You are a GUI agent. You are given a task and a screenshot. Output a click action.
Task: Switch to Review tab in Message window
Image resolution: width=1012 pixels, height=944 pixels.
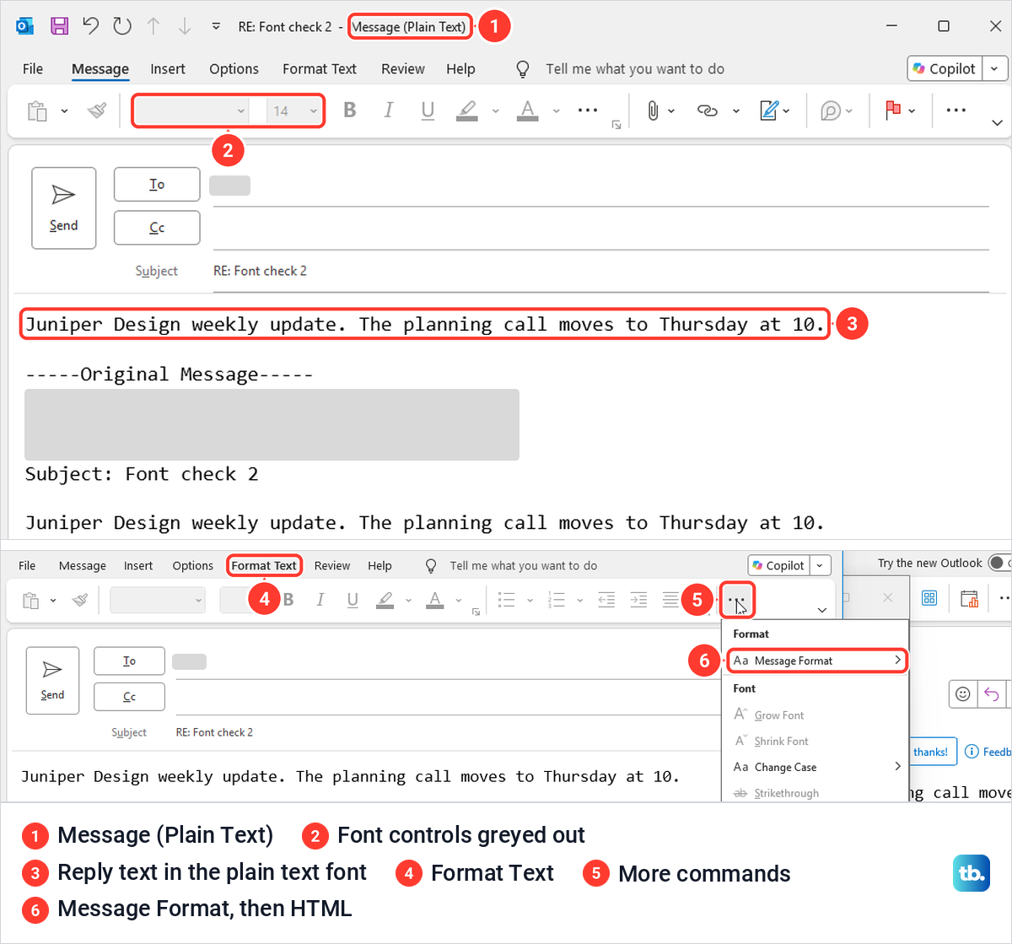pos(402,69)
